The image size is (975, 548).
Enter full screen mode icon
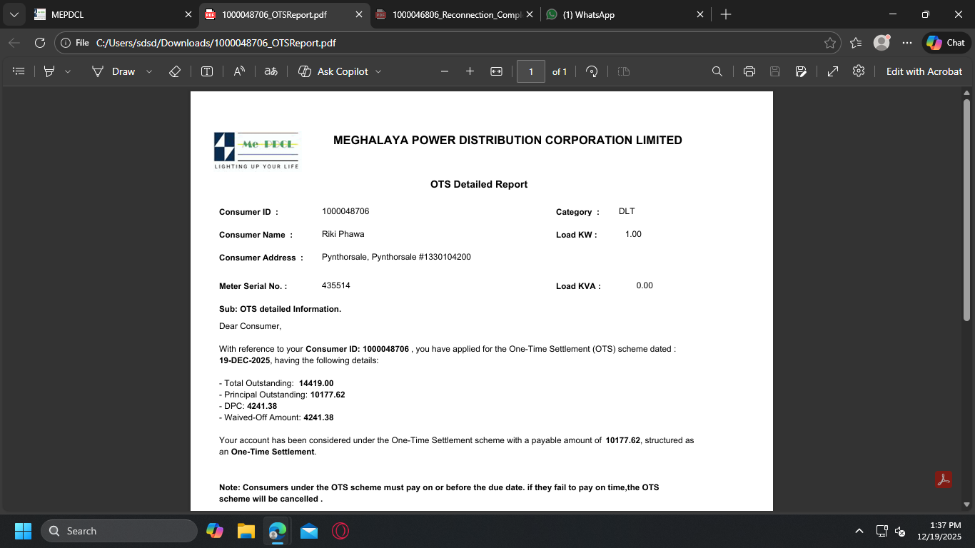pos(832,71)
